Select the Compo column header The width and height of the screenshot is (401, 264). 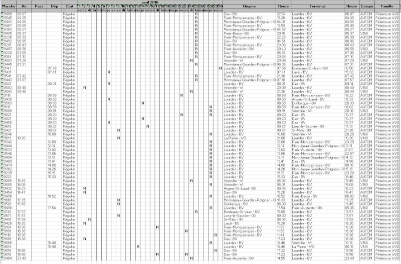click(x=367, y=6)
